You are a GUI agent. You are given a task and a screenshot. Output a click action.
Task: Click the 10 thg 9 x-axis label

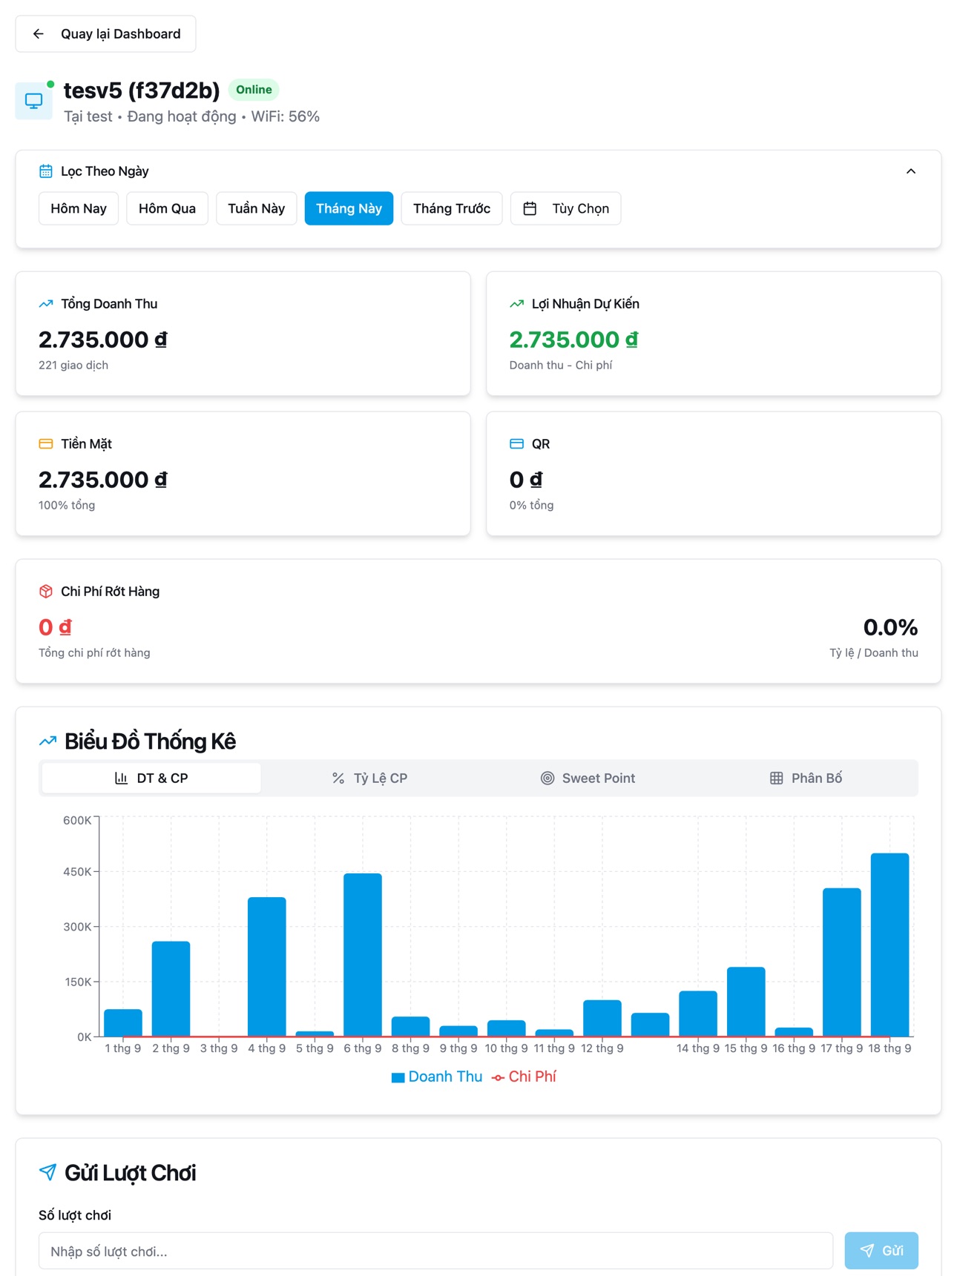(x=506, y=1048)
